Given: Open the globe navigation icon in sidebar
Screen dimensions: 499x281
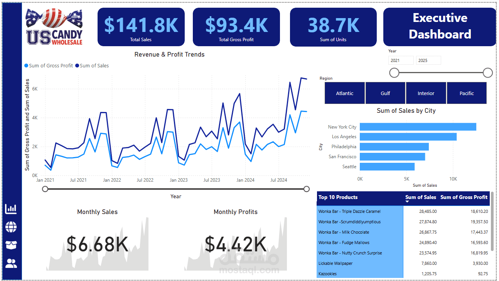Looking at the screenshot, I should pos(11,227).
